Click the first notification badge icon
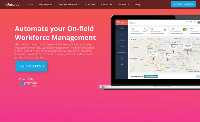Image resolution: width=200 pixels, height=122 pixels. point(187,22)
